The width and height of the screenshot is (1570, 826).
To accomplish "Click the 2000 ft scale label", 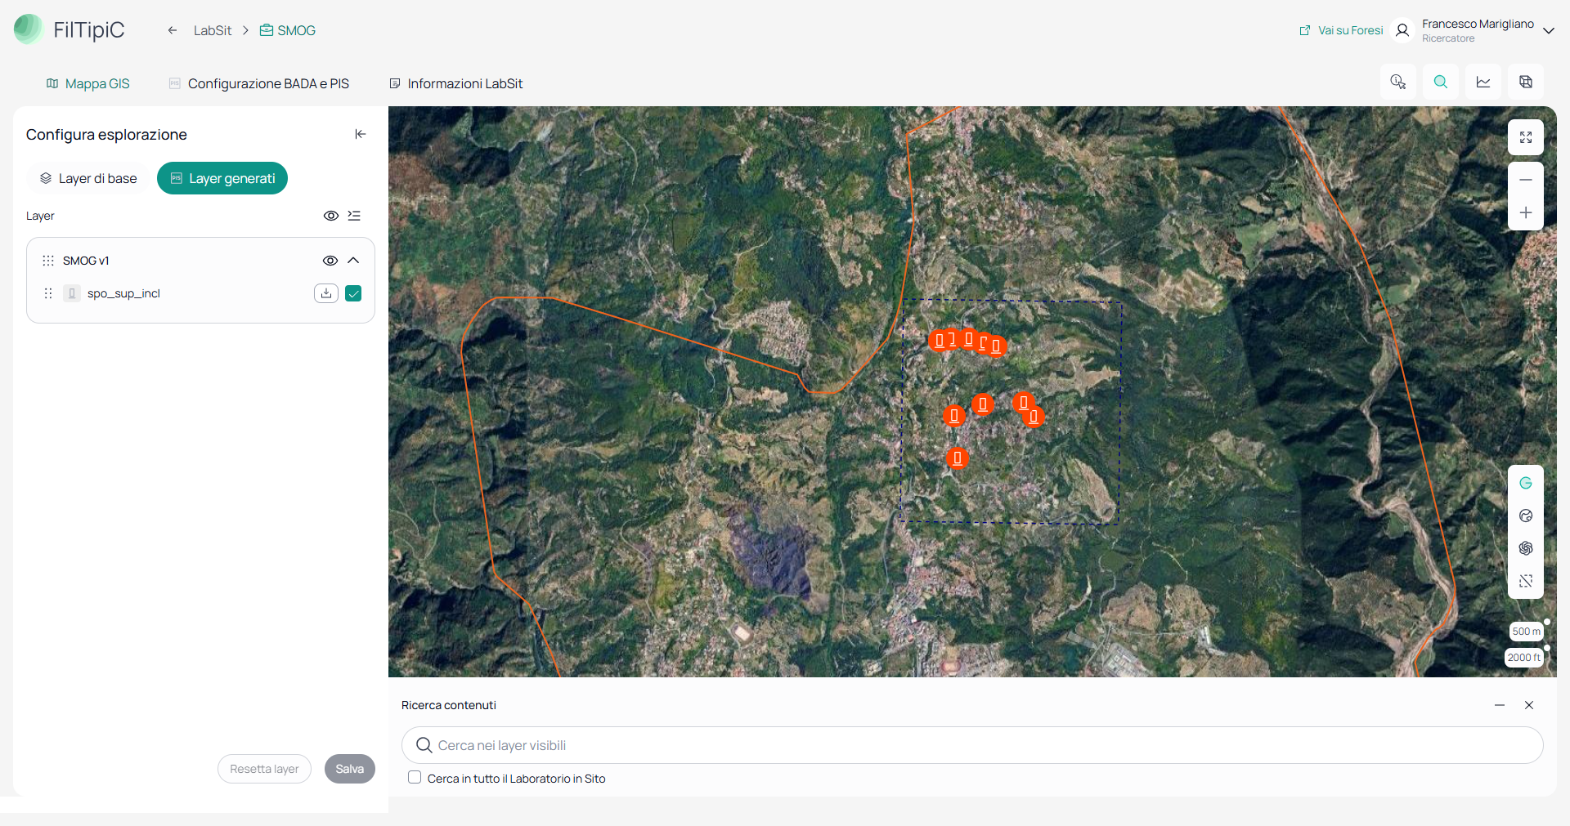I will coord(1524,658).
